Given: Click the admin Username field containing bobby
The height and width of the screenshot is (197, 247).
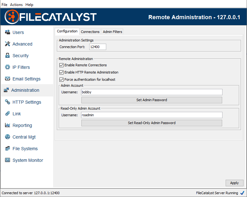Looking at the screenshot, I should (152, 92).
